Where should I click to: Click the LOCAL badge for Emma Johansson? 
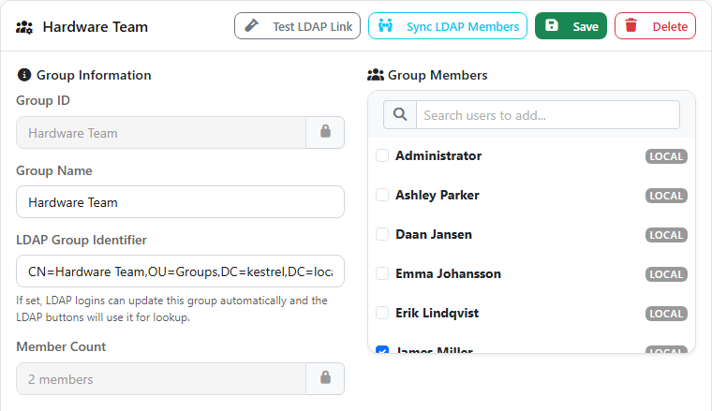666,274
